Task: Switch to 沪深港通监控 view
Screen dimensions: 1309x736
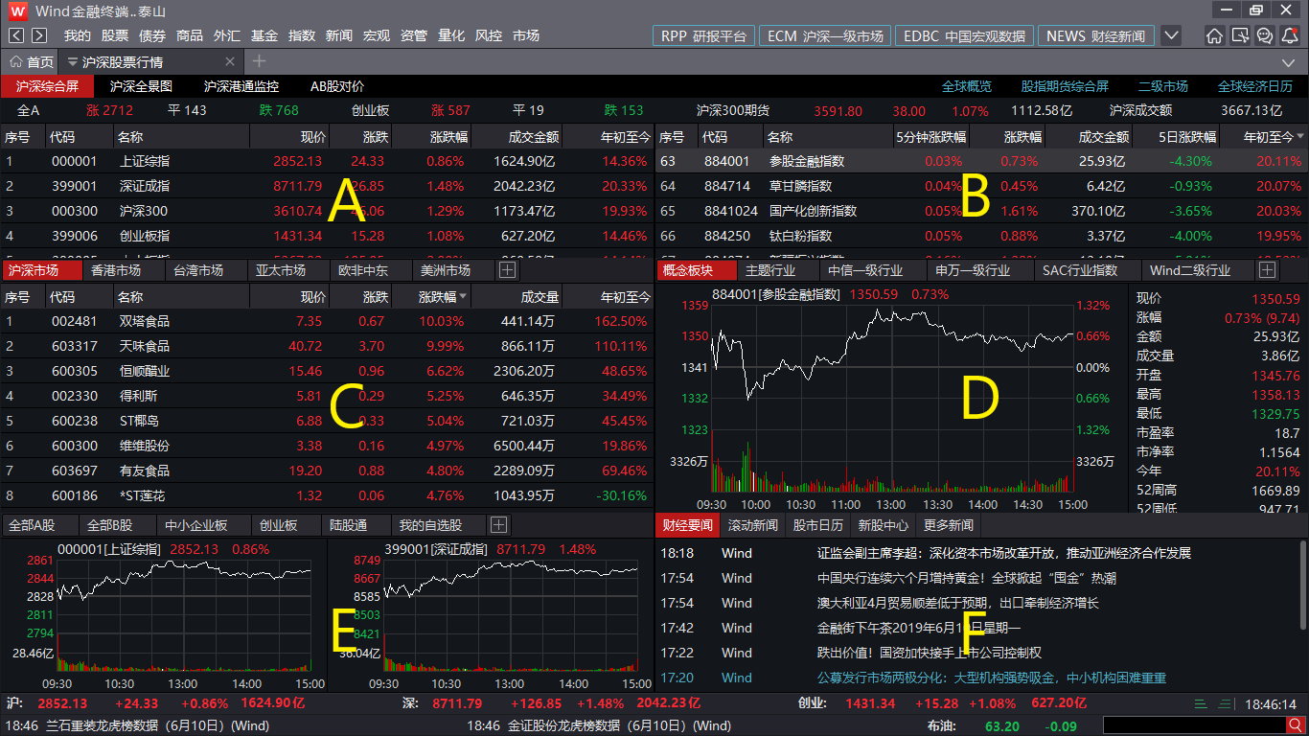Action: (241, 86)
